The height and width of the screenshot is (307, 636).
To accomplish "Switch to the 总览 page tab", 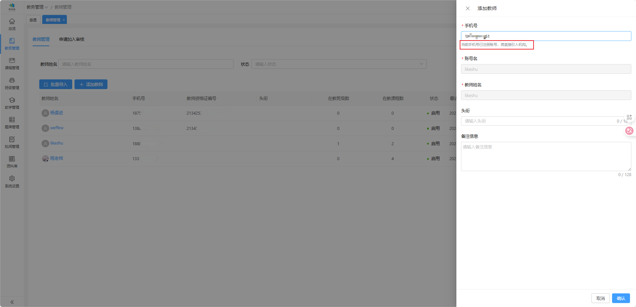I will 33,20.
